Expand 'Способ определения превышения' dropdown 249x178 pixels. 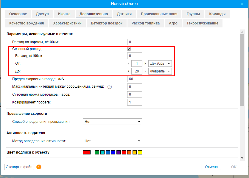coord(112,122)
